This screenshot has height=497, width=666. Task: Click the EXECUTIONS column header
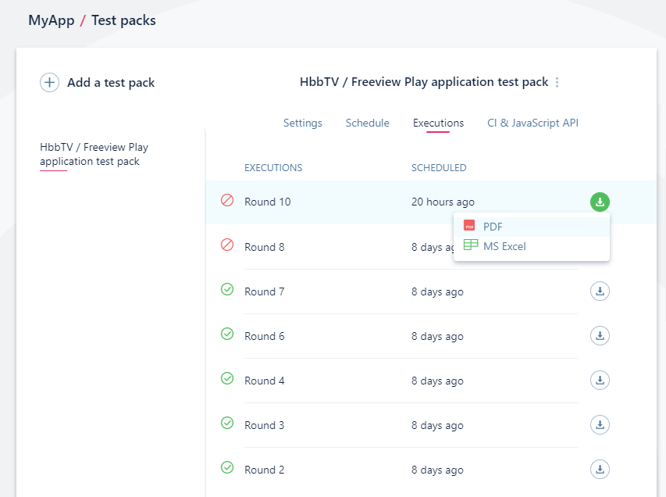[273, 168]
